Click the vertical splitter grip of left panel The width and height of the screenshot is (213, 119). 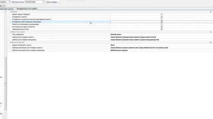pyautogui.click(x=5, y=84)
